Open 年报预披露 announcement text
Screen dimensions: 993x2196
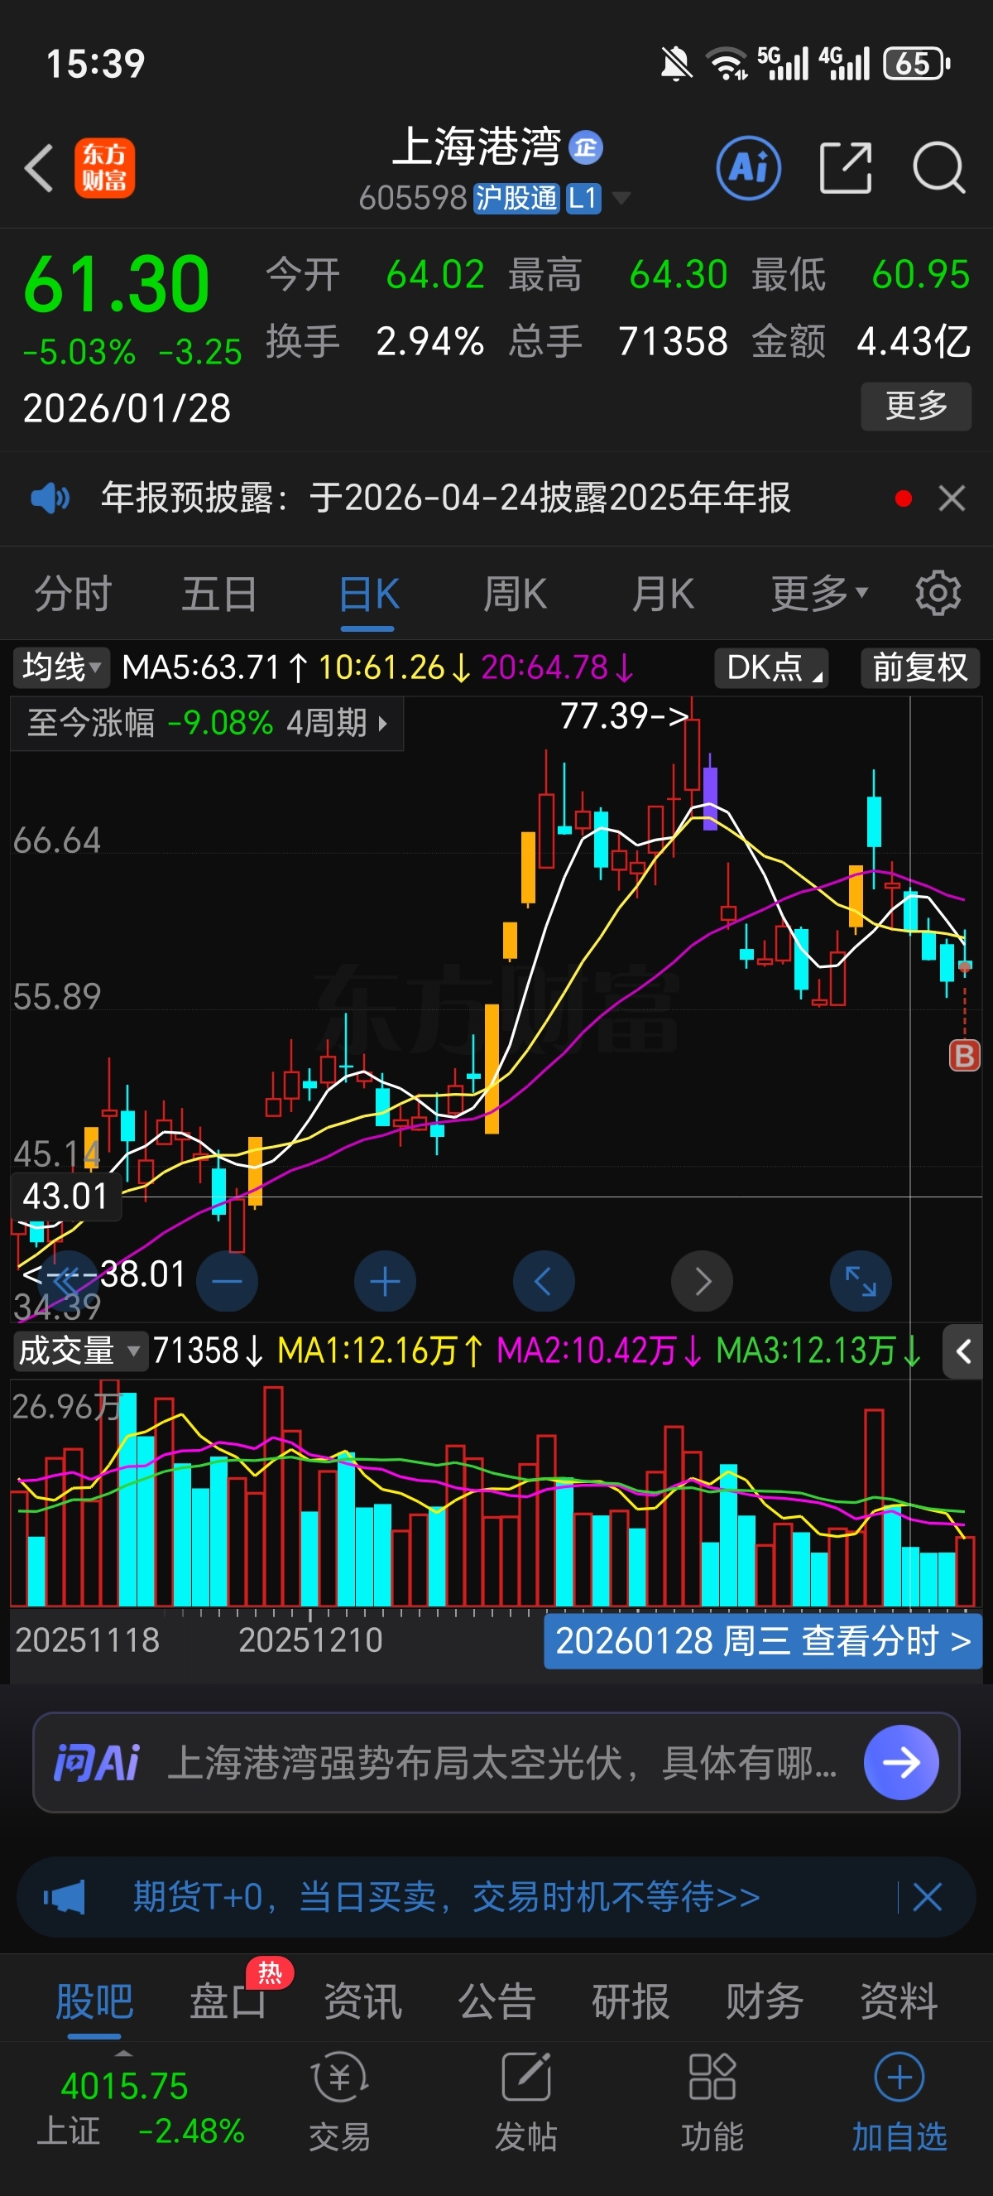[445, 497]
